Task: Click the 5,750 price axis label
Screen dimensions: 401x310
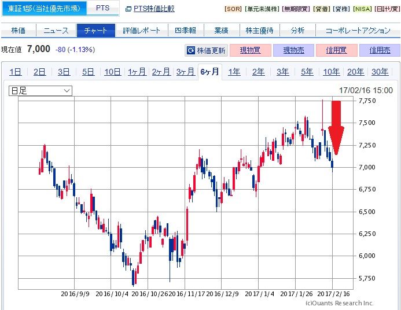Action: (x=367, y=278)
